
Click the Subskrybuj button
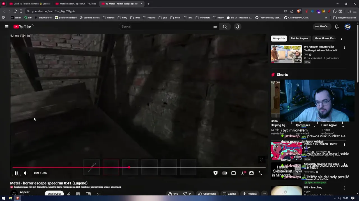pos(54,194)
